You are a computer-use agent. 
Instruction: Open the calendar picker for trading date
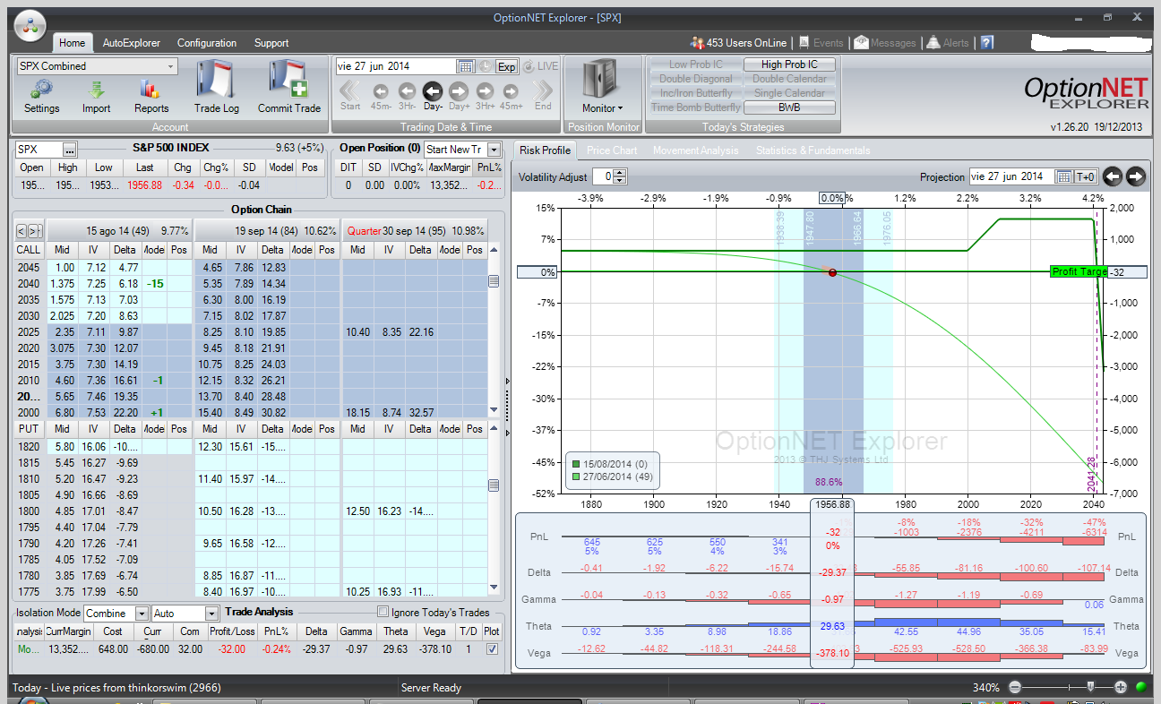465,66
